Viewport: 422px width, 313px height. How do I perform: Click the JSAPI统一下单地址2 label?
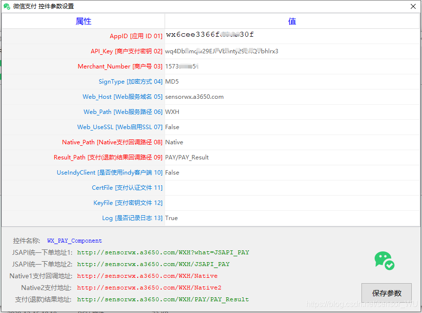pos(42,264)
